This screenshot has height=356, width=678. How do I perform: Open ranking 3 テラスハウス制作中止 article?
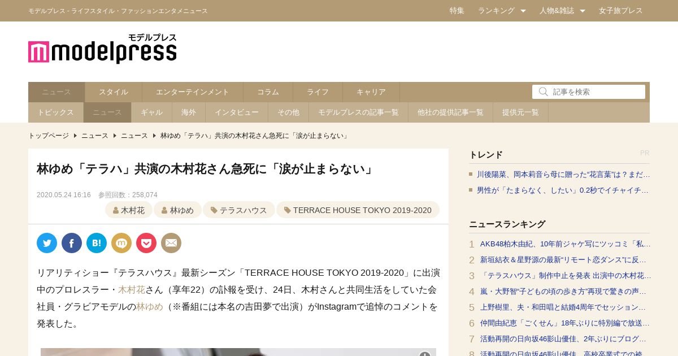566,276
